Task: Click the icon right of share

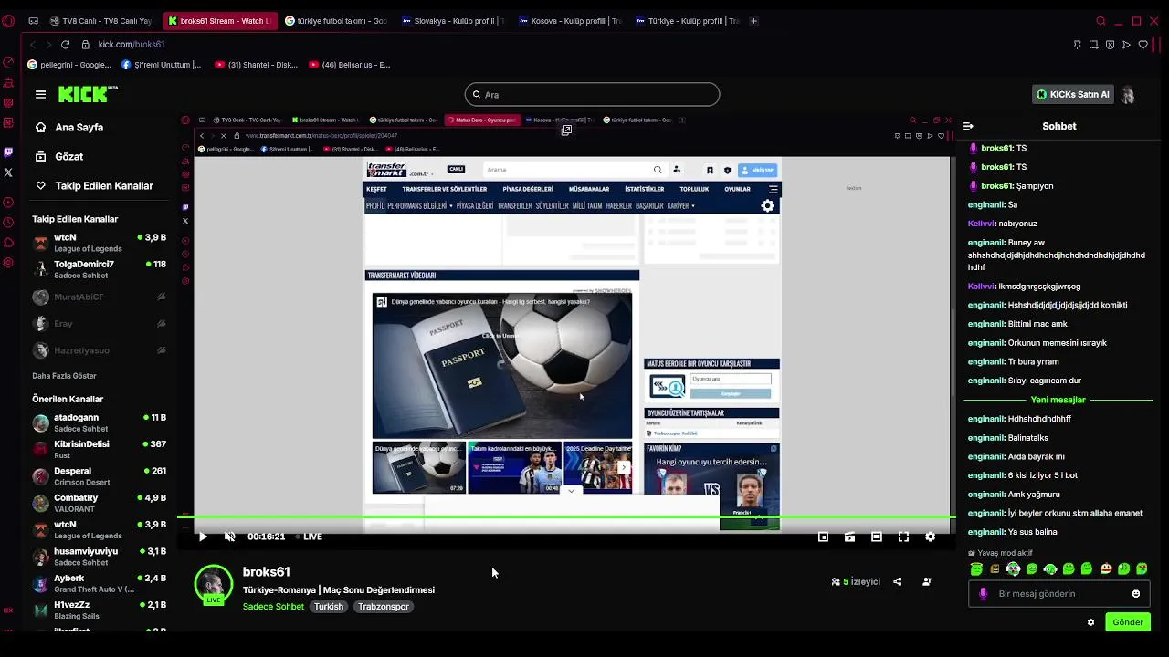Action: tap(927, 581)
